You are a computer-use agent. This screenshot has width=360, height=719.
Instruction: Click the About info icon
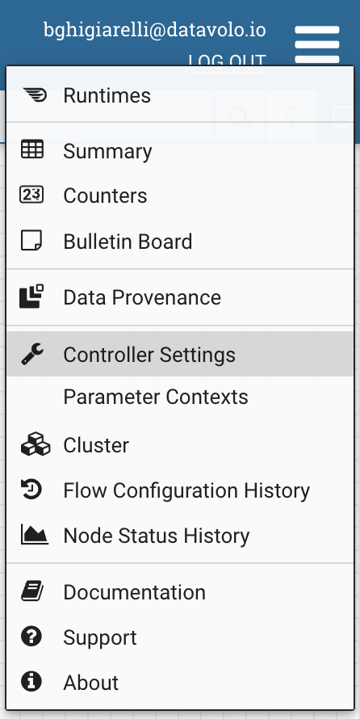click(31, 681)
